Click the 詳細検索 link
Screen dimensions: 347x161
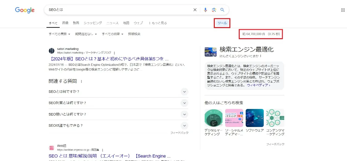(x=134, y=34)
